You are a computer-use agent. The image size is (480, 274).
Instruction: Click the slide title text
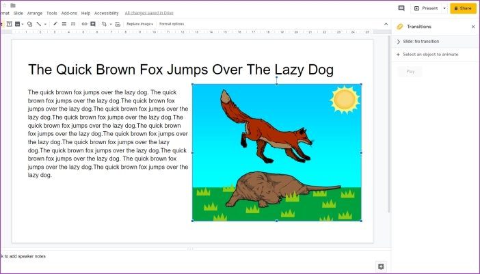(181, 70)
